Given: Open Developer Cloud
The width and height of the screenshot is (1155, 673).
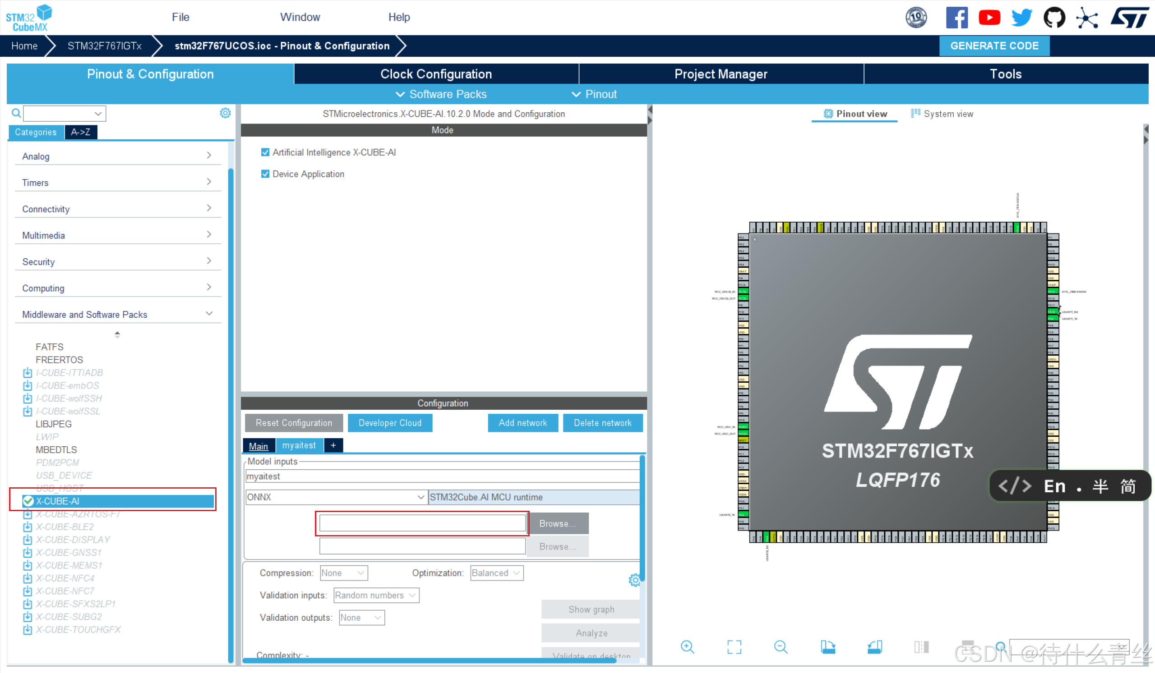Looking at the screenshot, I should 390,423.
